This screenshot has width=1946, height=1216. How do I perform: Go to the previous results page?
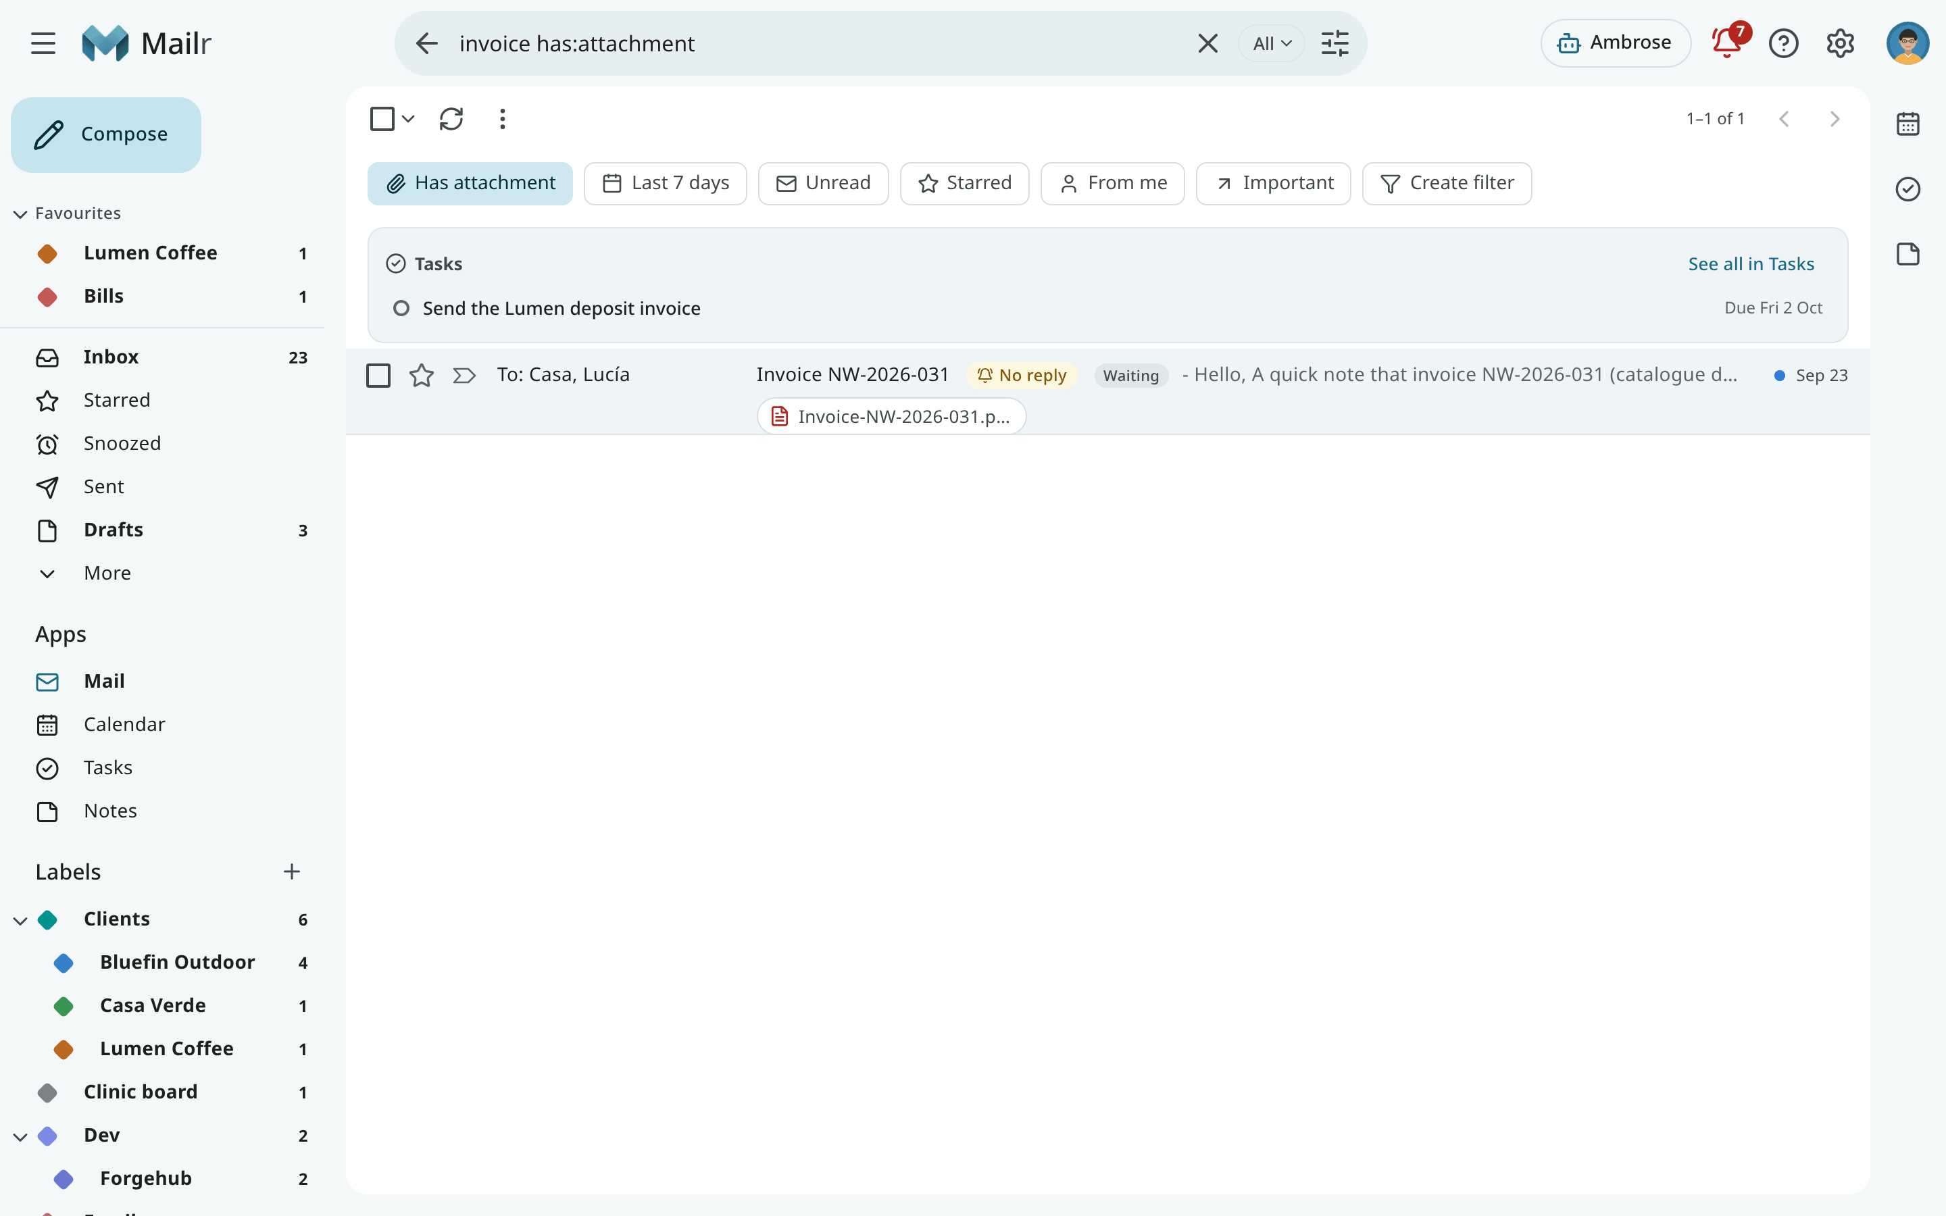pos(1785,119)
